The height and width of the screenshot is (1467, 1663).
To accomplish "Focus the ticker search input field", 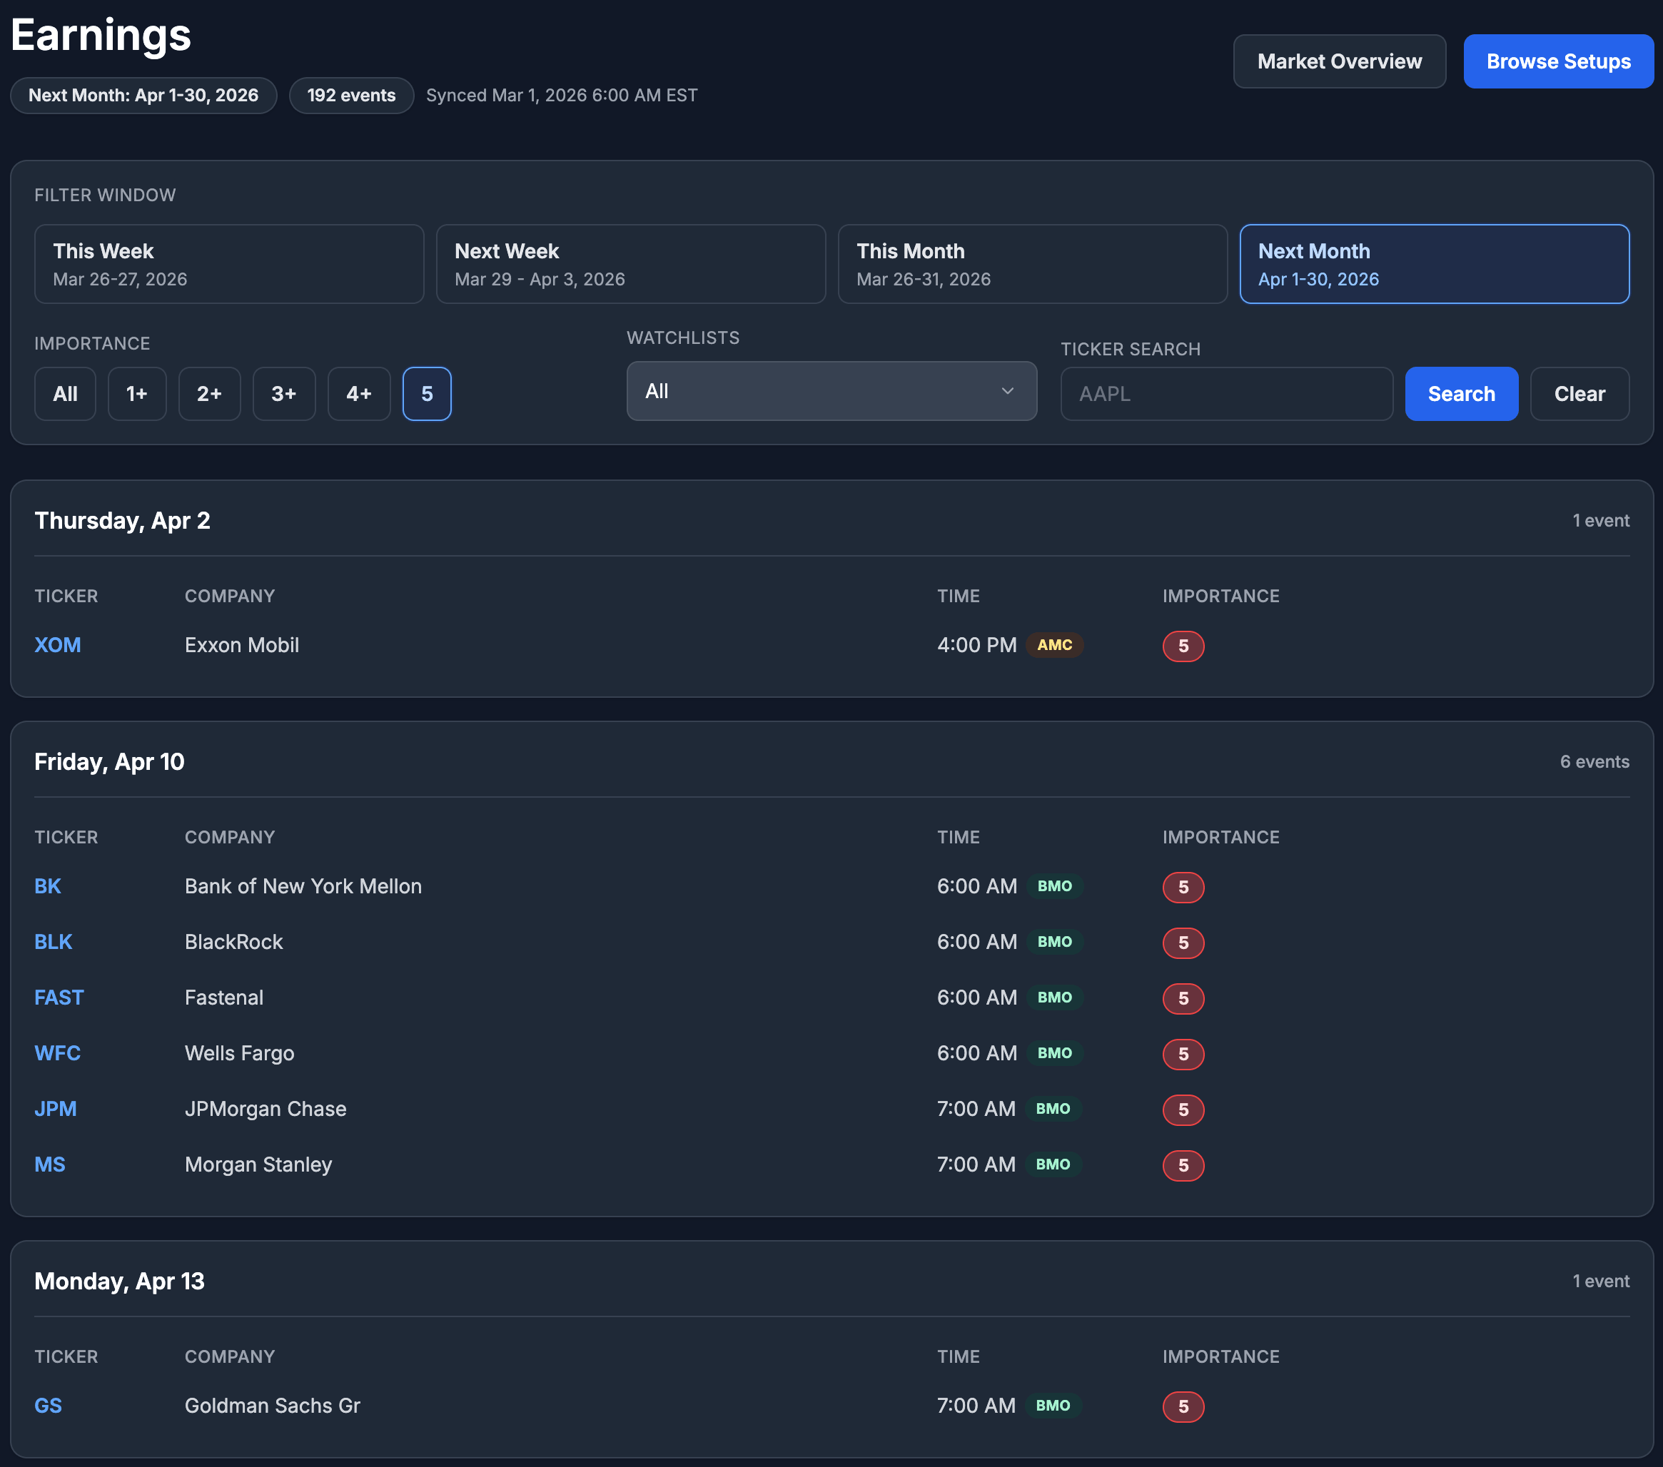I will [x=1226, y=395].
